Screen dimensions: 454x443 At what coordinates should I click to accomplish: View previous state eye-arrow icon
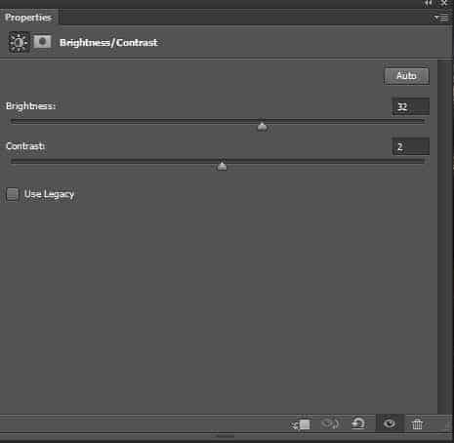(330, 423)
